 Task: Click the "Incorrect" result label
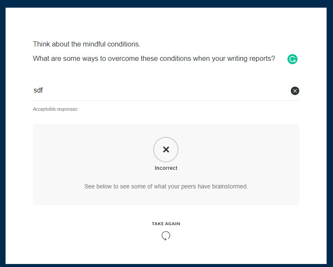pos(166,168)
